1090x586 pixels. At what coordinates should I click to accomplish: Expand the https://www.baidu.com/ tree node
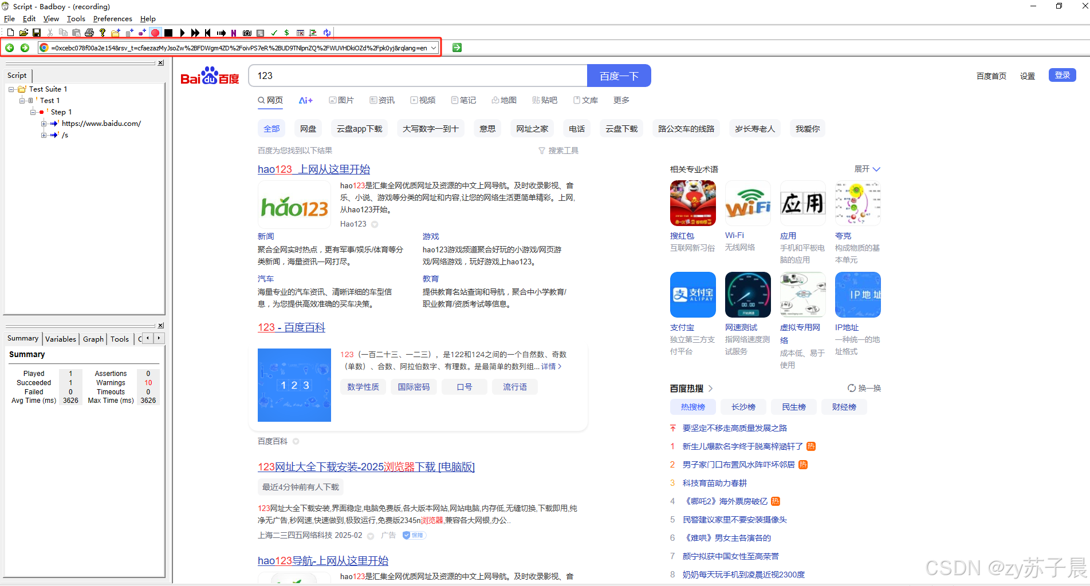click(44, 123)
